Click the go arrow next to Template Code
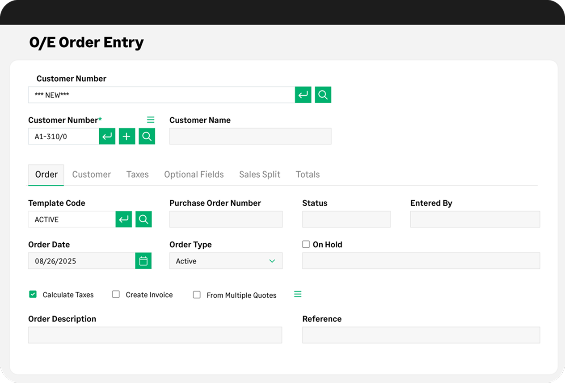This screenshot has height=383, width=565. [124, 219]
